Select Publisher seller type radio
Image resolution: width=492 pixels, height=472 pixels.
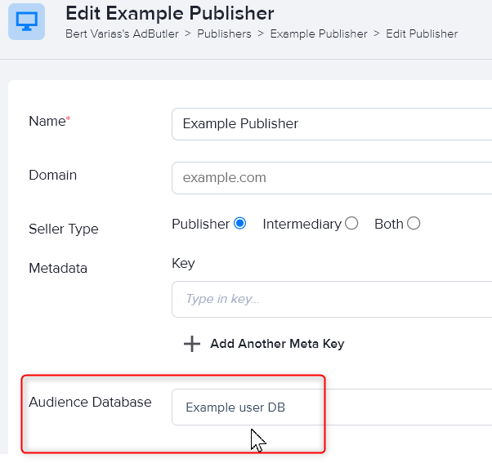[x=240, y=224]
